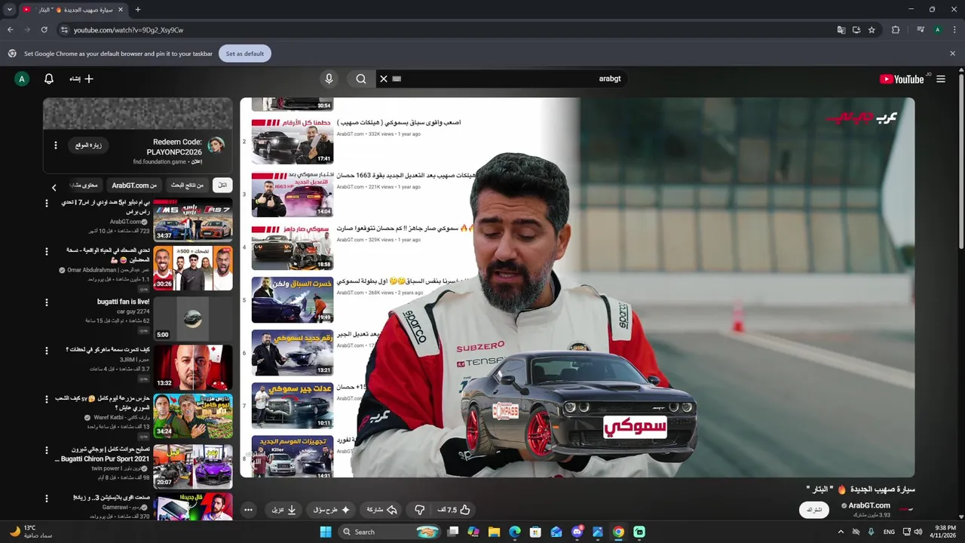The width and height of the screenshot is (965, 543).
Task: Select the 'From ArabGT.com' chip
Action: pos(134,185)
